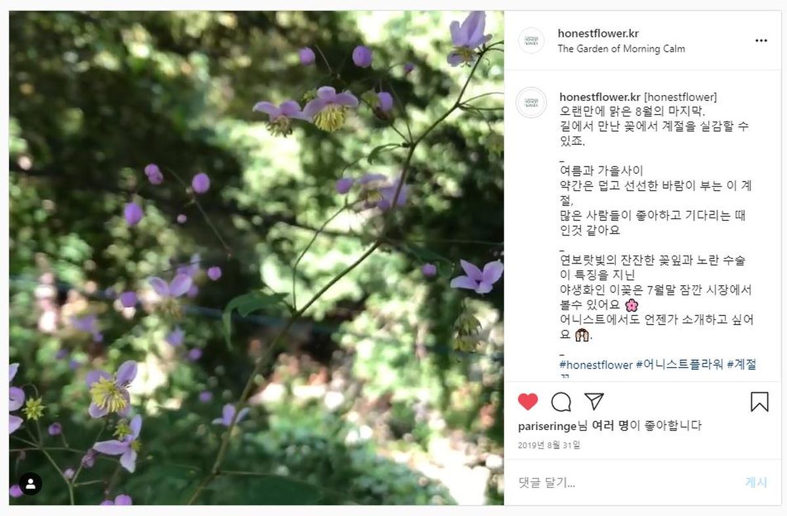Open comments with speech bubble icon
This screenshot has height=516, width=787.
[x=561, y=402]
